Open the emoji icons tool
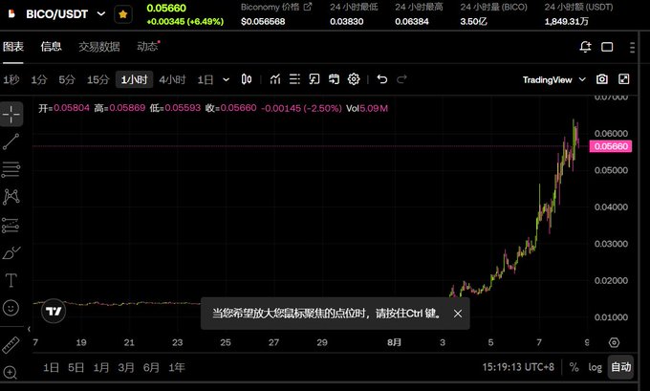The image size is (650, 391). (x=11, y=308)
